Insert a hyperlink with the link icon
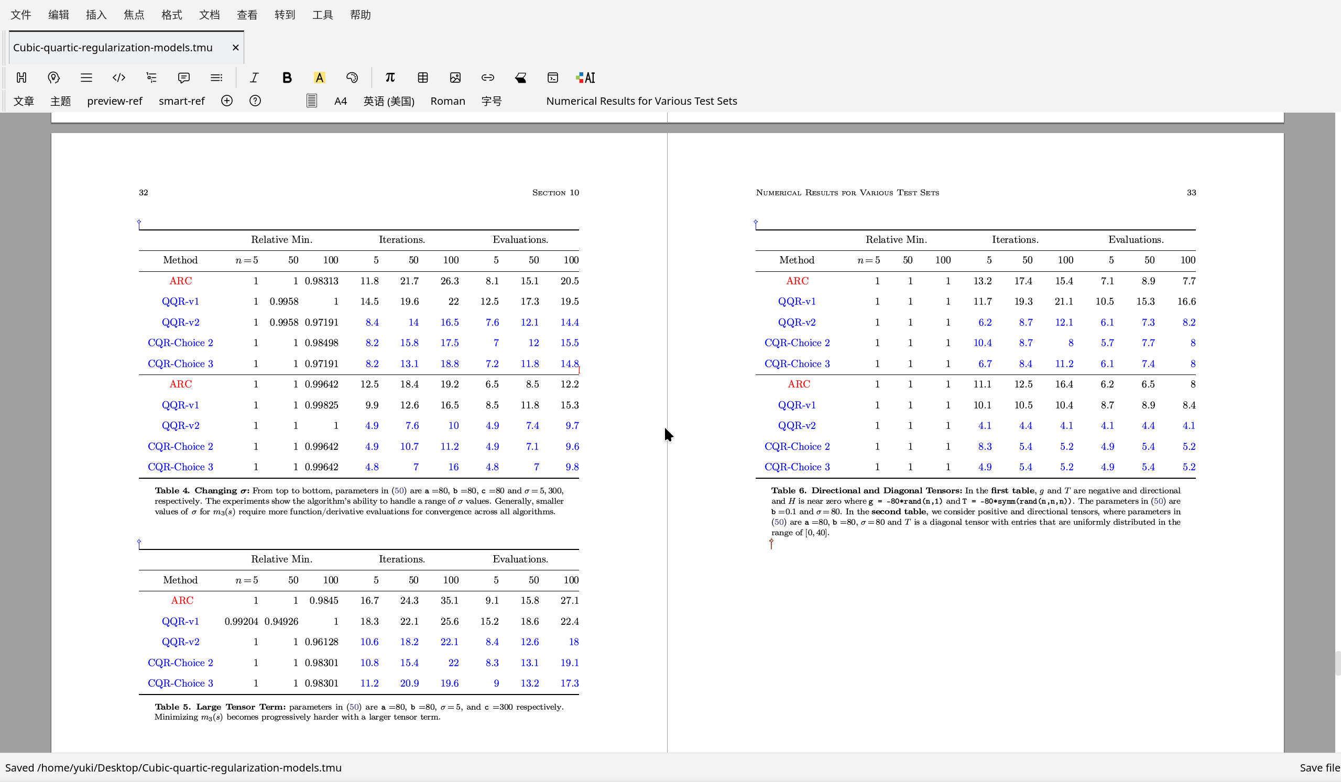 coord(487,78)
